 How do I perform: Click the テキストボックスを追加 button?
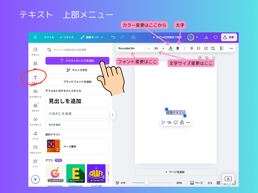point(77,61)
